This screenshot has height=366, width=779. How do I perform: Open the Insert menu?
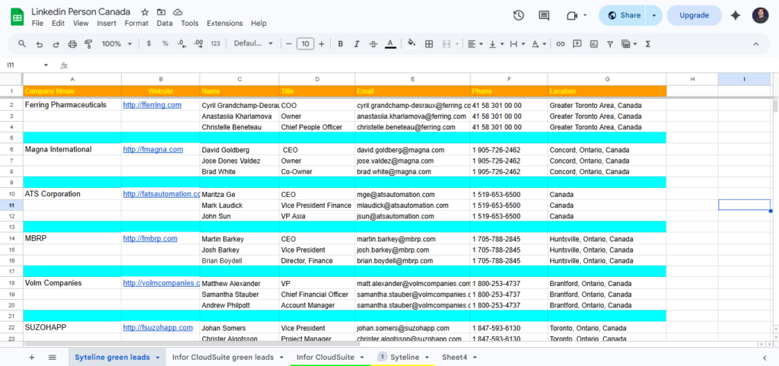point(107,24)
